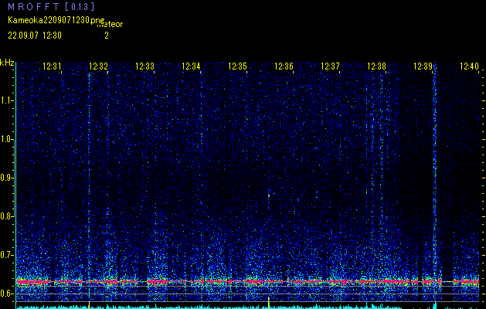Click the yellow detection marker below the meteor echo
Screen dimensions: 486x309
268,302
